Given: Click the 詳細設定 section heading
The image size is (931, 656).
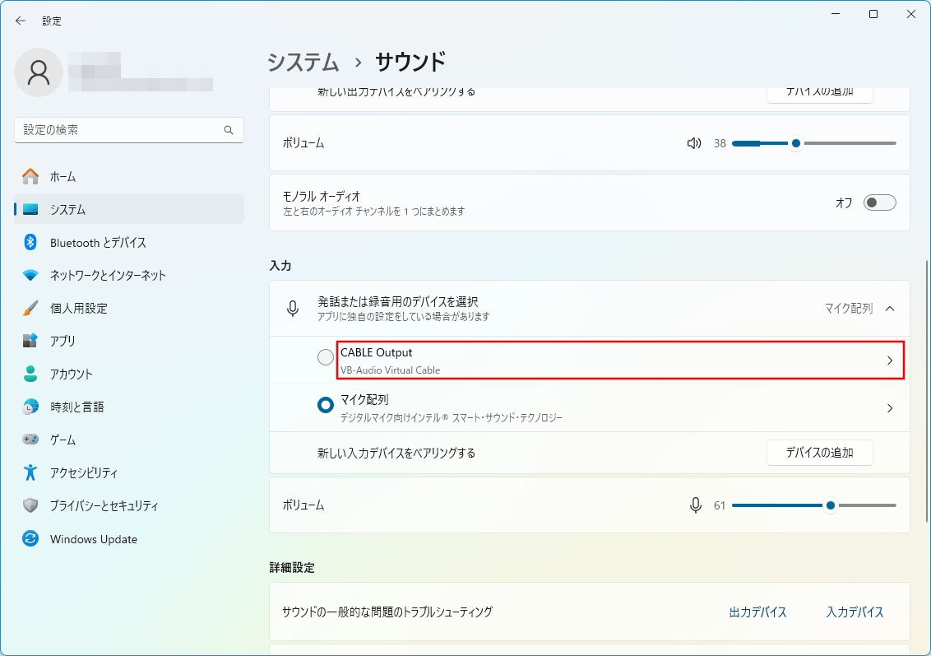Looking at the screenshot, I should [291, 567].
